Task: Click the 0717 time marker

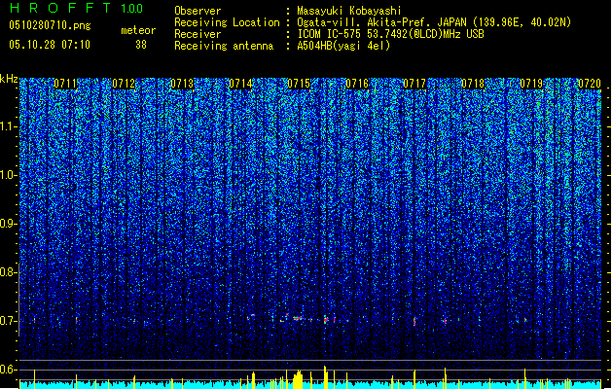Action: tap(414, 84)
